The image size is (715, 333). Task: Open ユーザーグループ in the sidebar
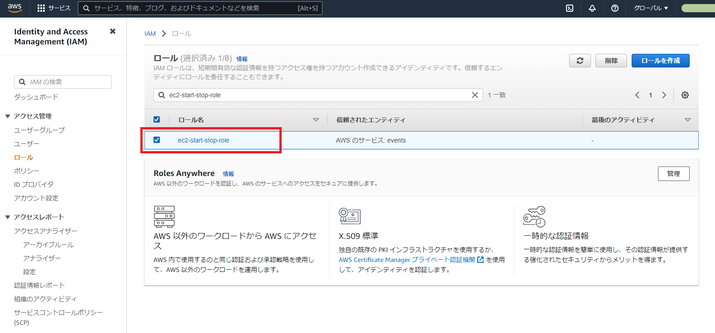click(39, 130)
